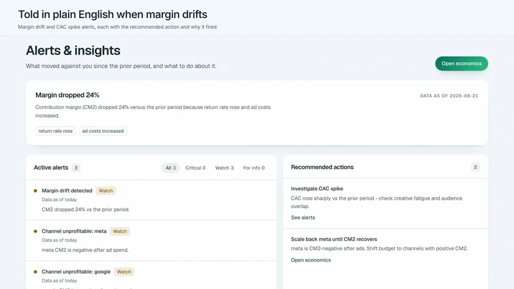Click the DATA AS OF 2026-08-21 label
Image resolution: width=514 pixels, height=289 pixels.
tap(449, 96)
